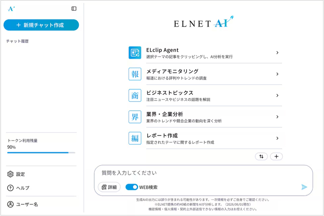Screen dimensions: 324x216
Task: Click the 商 business topics icon
Action: pyautogui.click(x=135, y=95)
